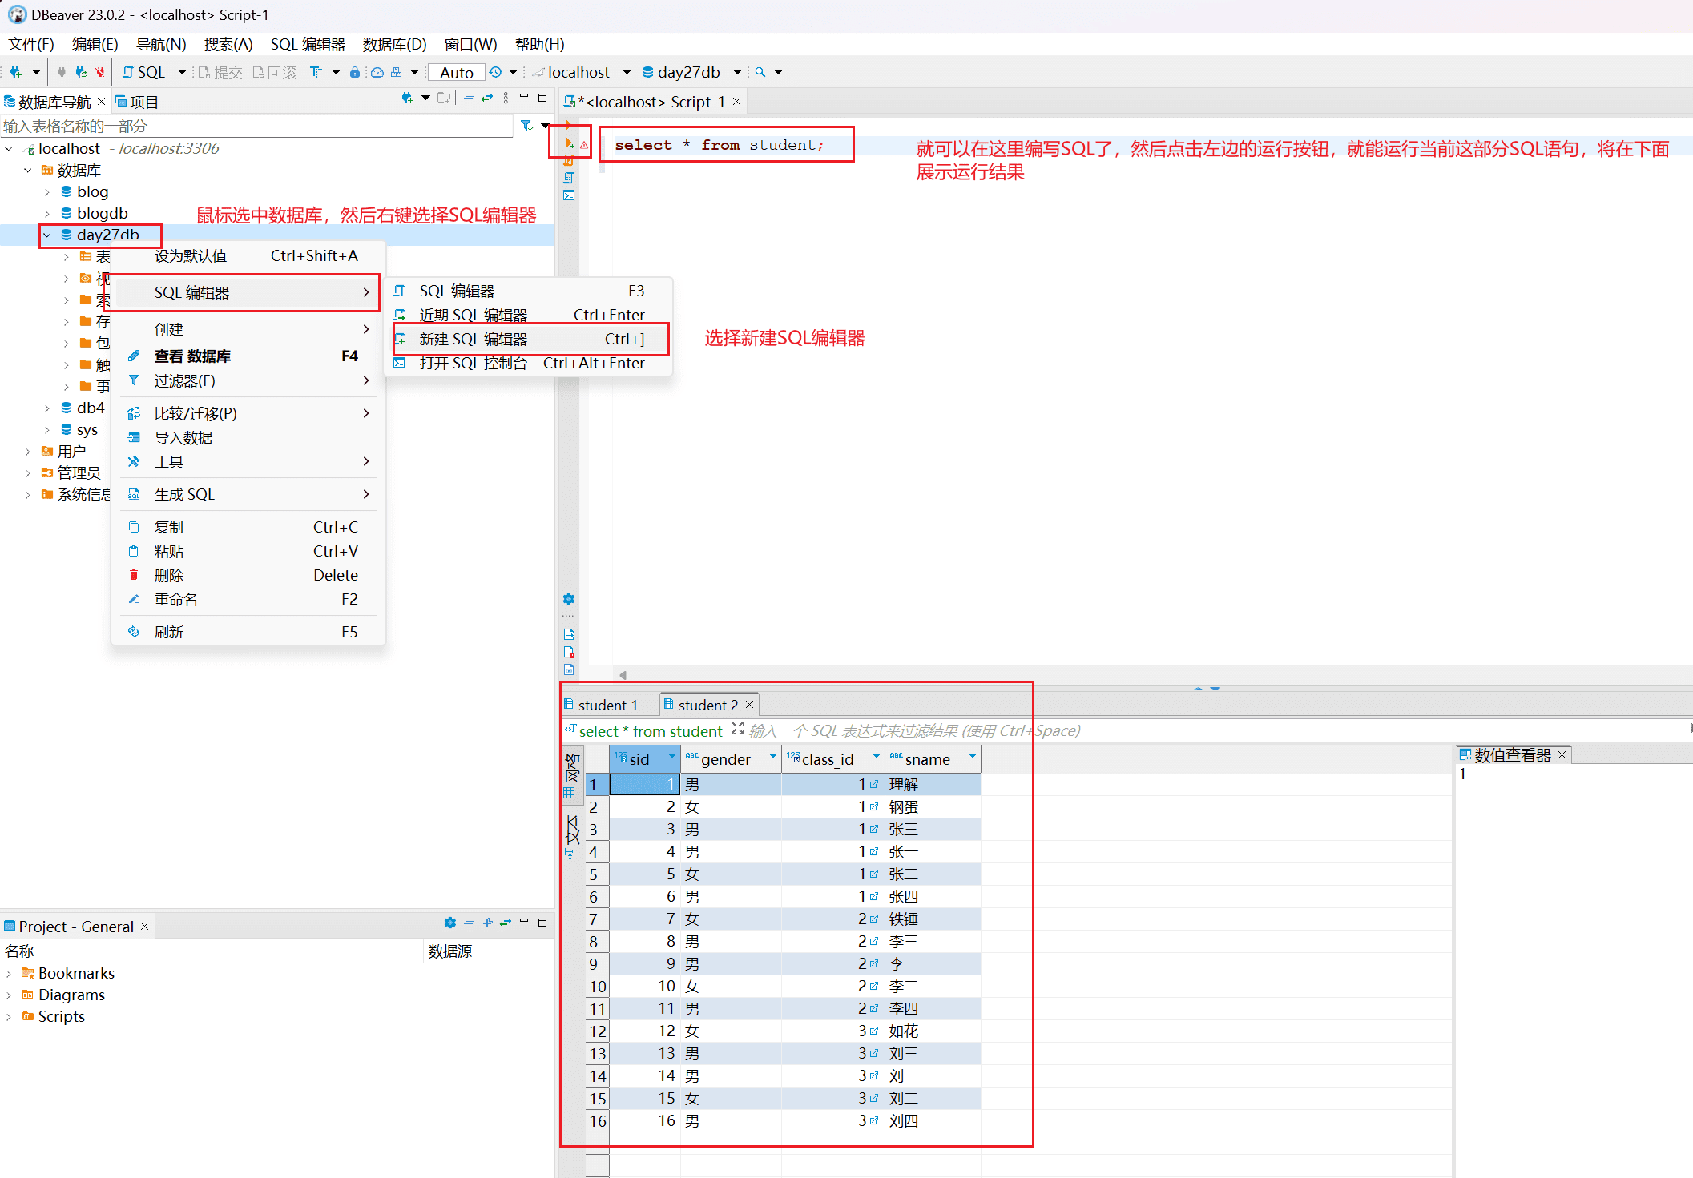The height and width of the screenshot is (1178, 1693).
Task: Click the gear settings icon beside the editor
Action: pos(569,599)
